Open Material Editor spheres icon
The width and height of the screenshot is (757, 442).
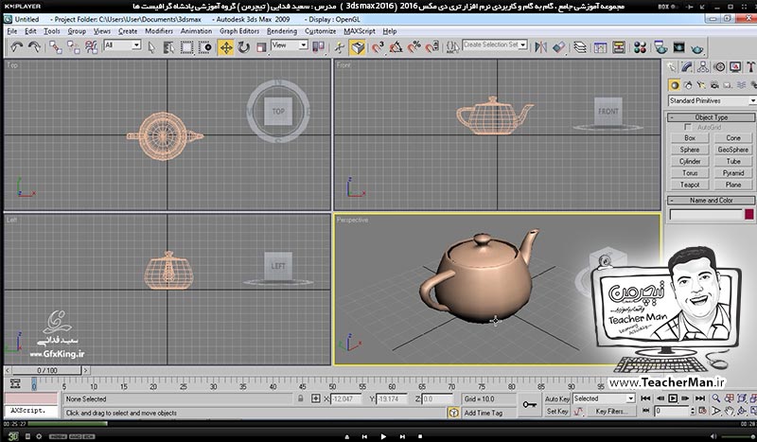point(641,47)
